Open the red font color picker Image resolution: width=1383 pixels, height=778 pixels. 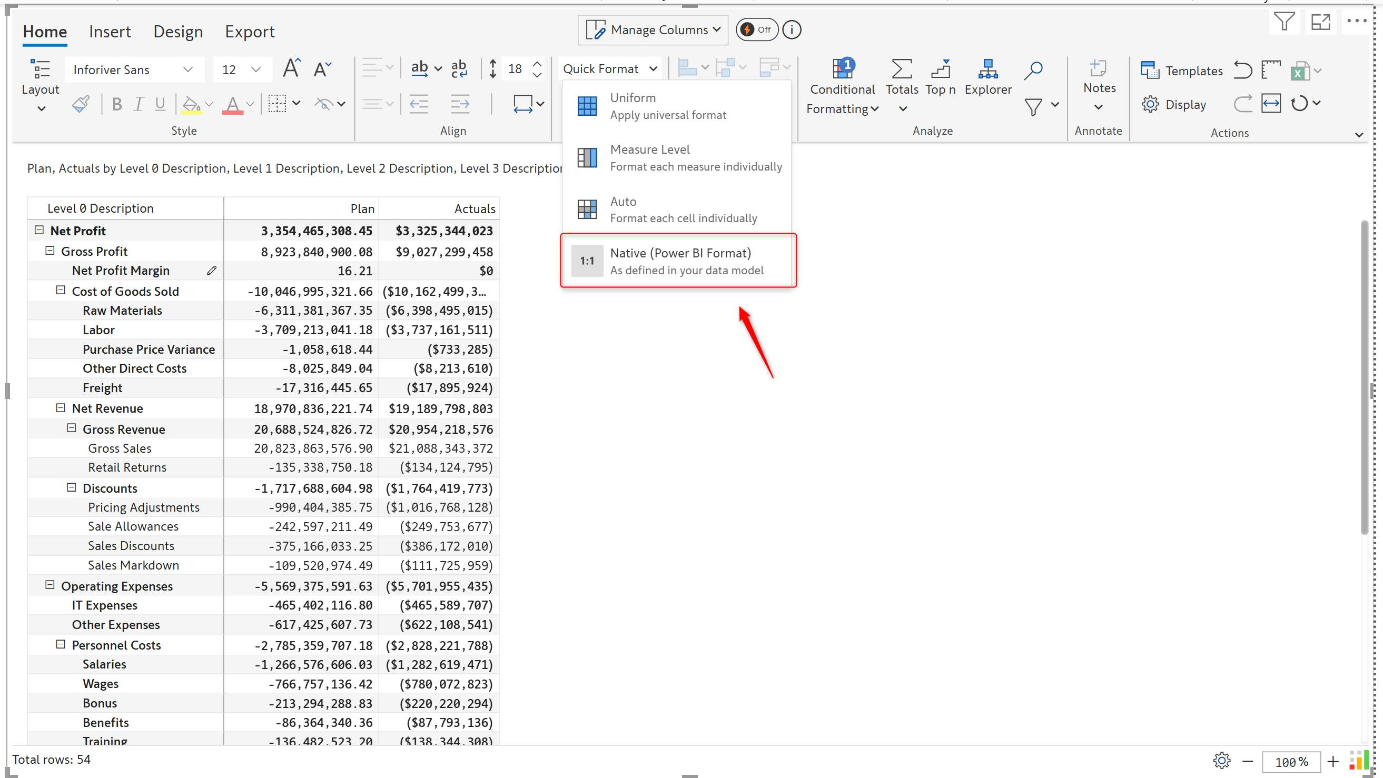(x=232, y=104)
